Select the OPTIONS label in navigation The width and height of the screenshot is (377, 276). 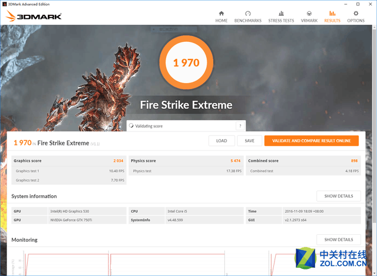[356, 21]
